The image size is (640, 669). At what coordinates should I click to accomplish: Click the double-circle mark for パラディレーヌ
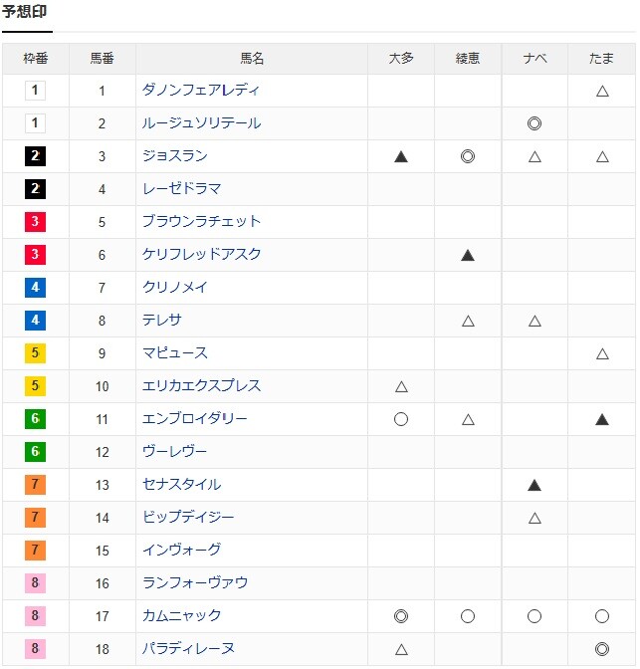(x=601, y=649)
